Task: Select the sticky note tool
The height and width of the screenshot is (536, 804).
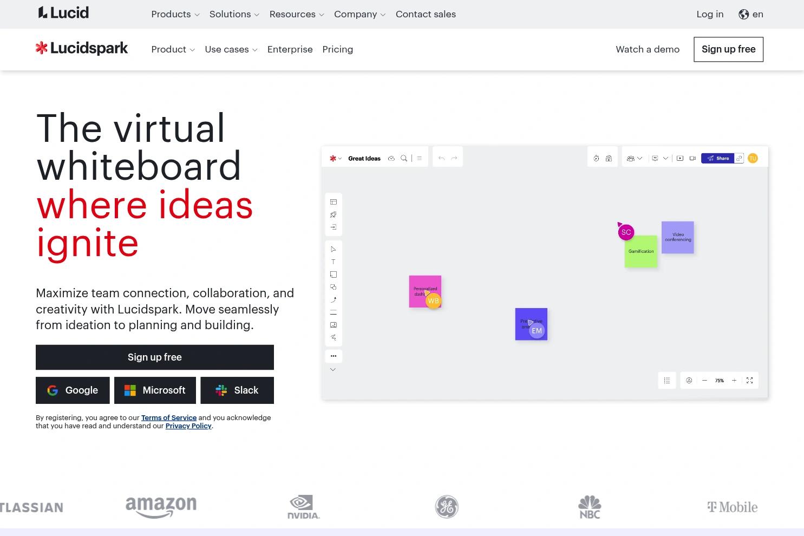Action: tap(334, 274)
